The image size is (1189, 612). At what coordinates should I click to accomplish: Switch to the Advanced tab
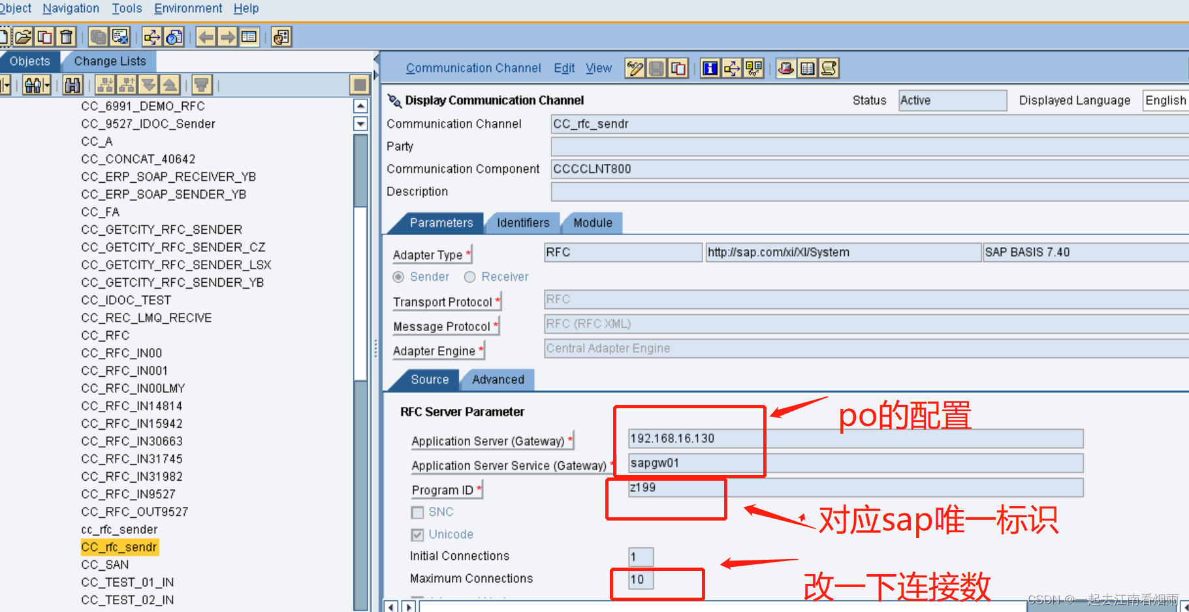click(498, 379)
